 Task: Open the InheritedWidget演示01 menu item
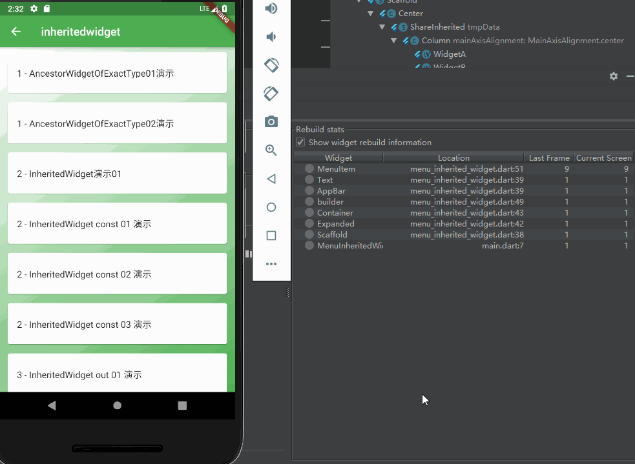[x=117, y=173]
